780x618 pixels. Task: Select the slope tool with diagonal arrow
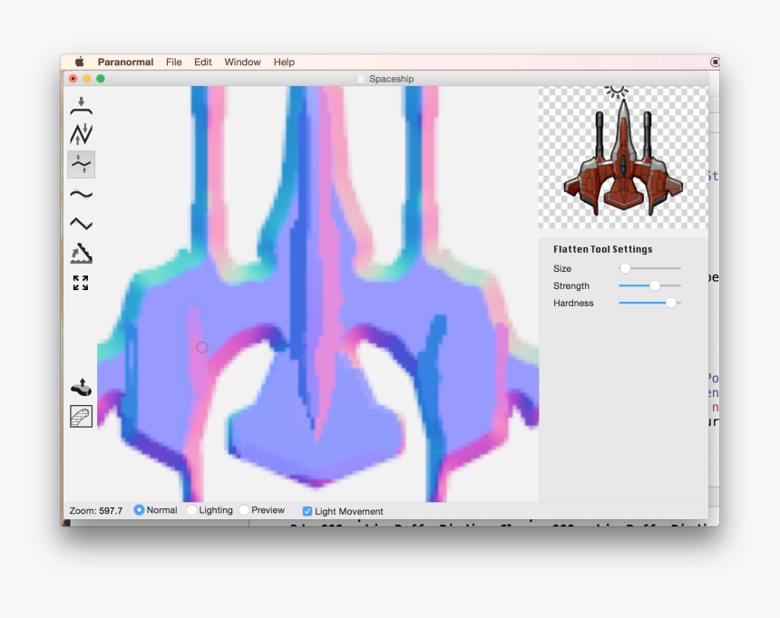(x=81, y=254)
